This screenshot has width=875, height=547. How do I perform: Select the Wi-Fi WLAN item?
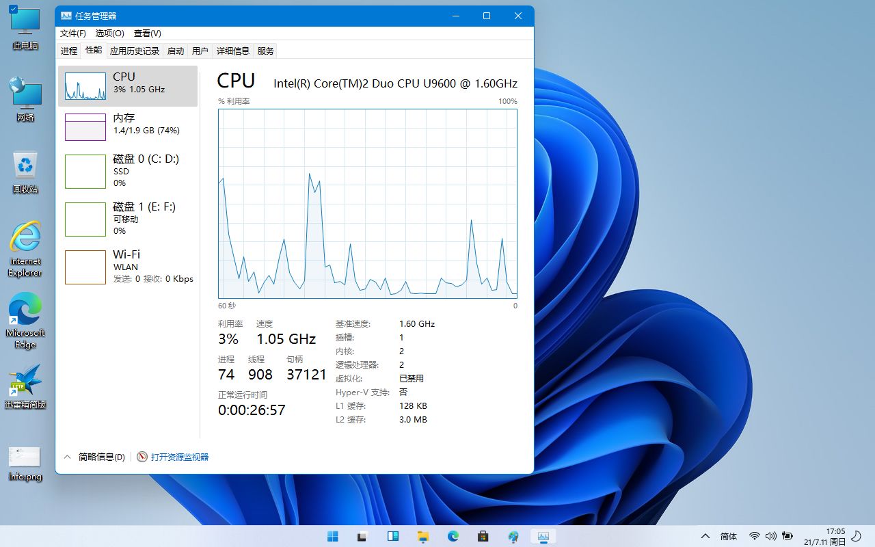128,267
